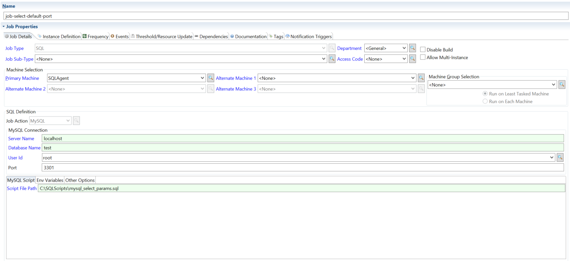
Task: Switch to the Threshold/Resource Update tab
Action: coord(161,36)
